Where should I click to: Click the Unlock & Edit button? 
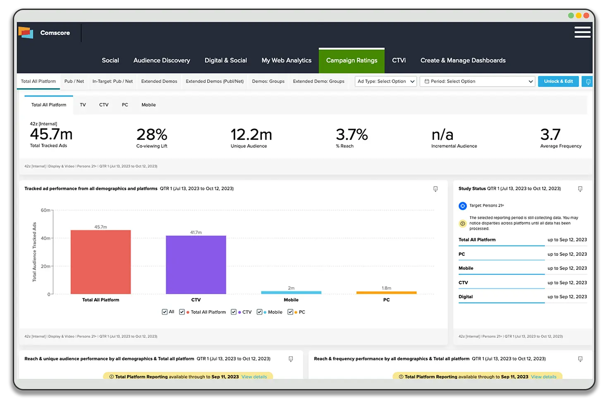(x=558, y=82)
